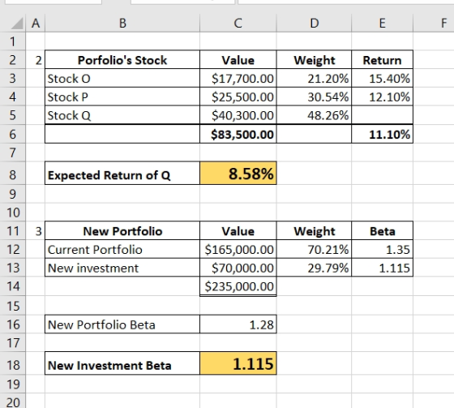Click the 11.10% portfolio return cell
454x408 pixels.
click(382, 134)
